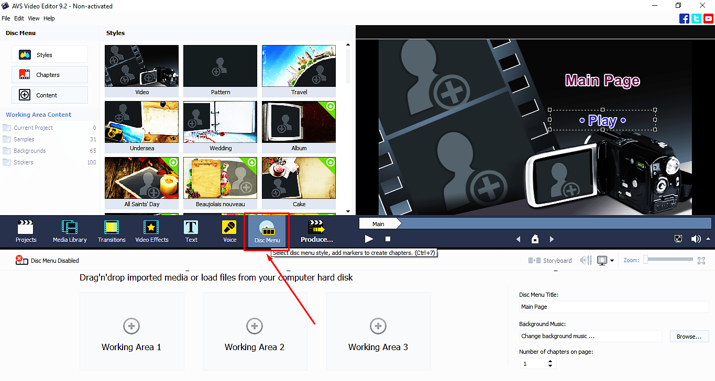Toggle fullscreen preview mode
Viewport: 715px width, 381px height.
[678, 239]
